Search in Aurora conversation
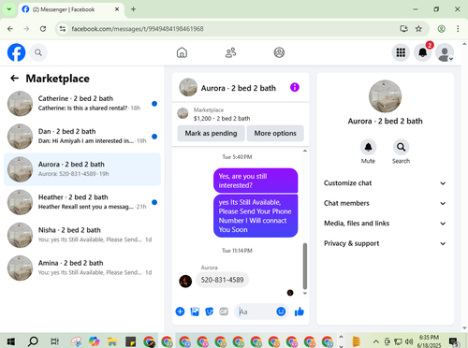Viewport: 468px width, 348px height. (401, 147)
